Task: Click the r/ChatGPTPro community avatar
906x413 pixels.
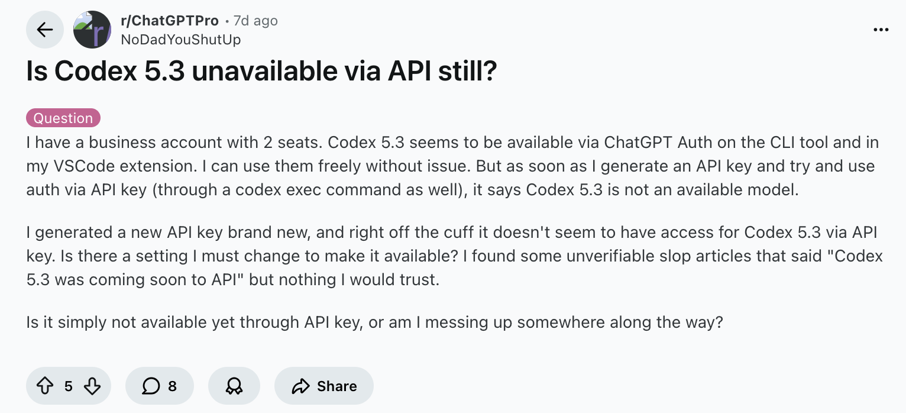Action: [x=92, y=30]
